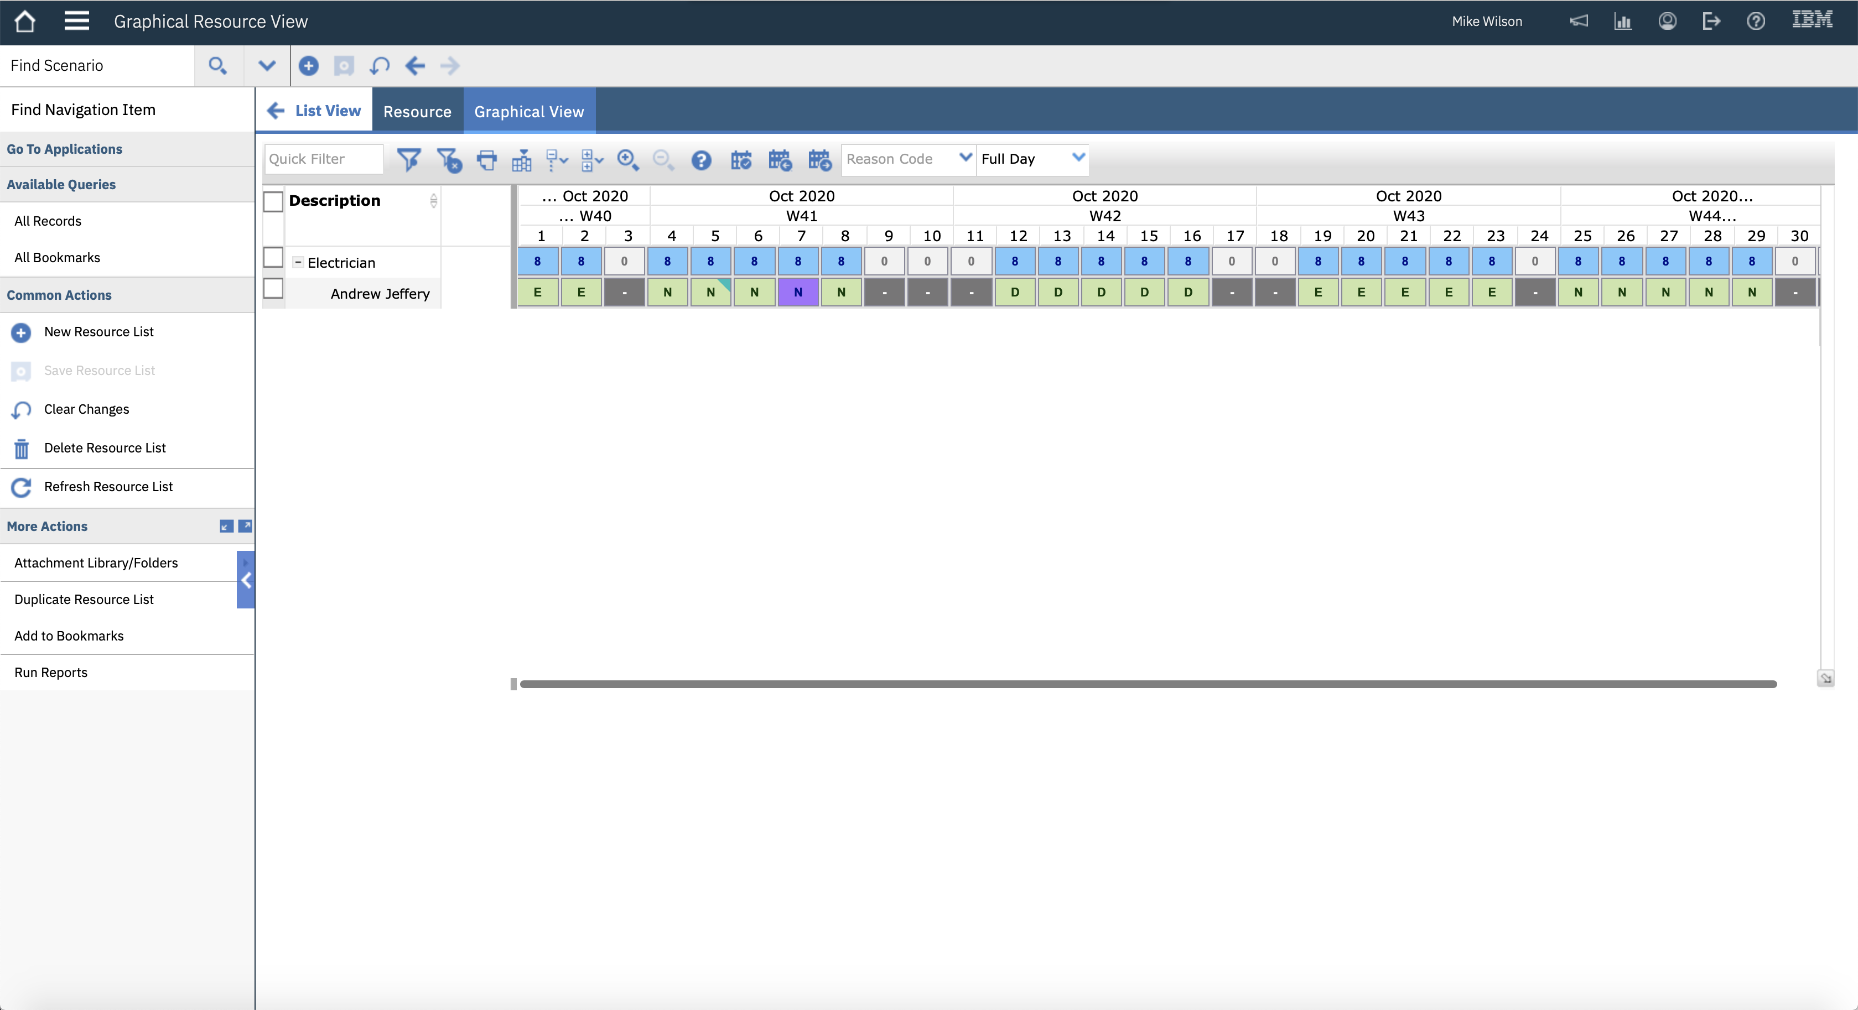Image resolution: width=1858 pixels, height=1010 pixels.
Task: Click the calendar next period icon
Action: click(819, 159)
